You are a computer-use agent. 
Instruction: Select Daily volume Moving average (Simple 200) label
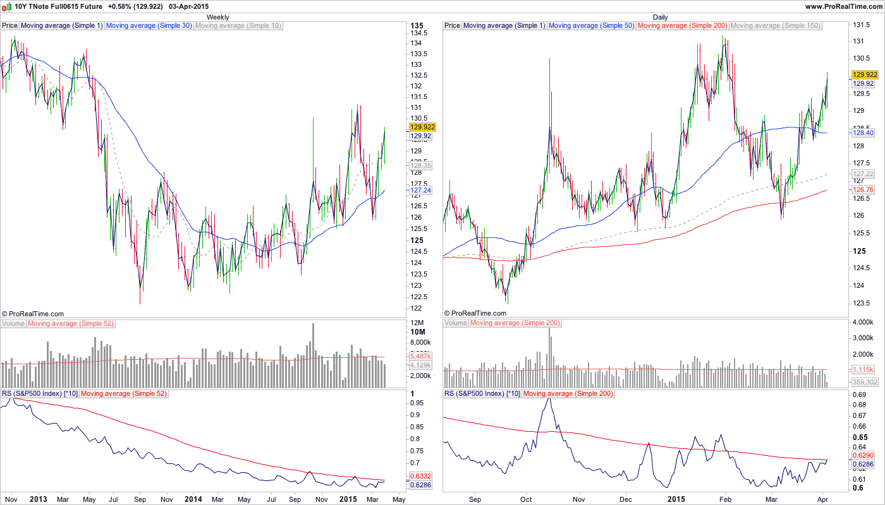tap(515, 323)
